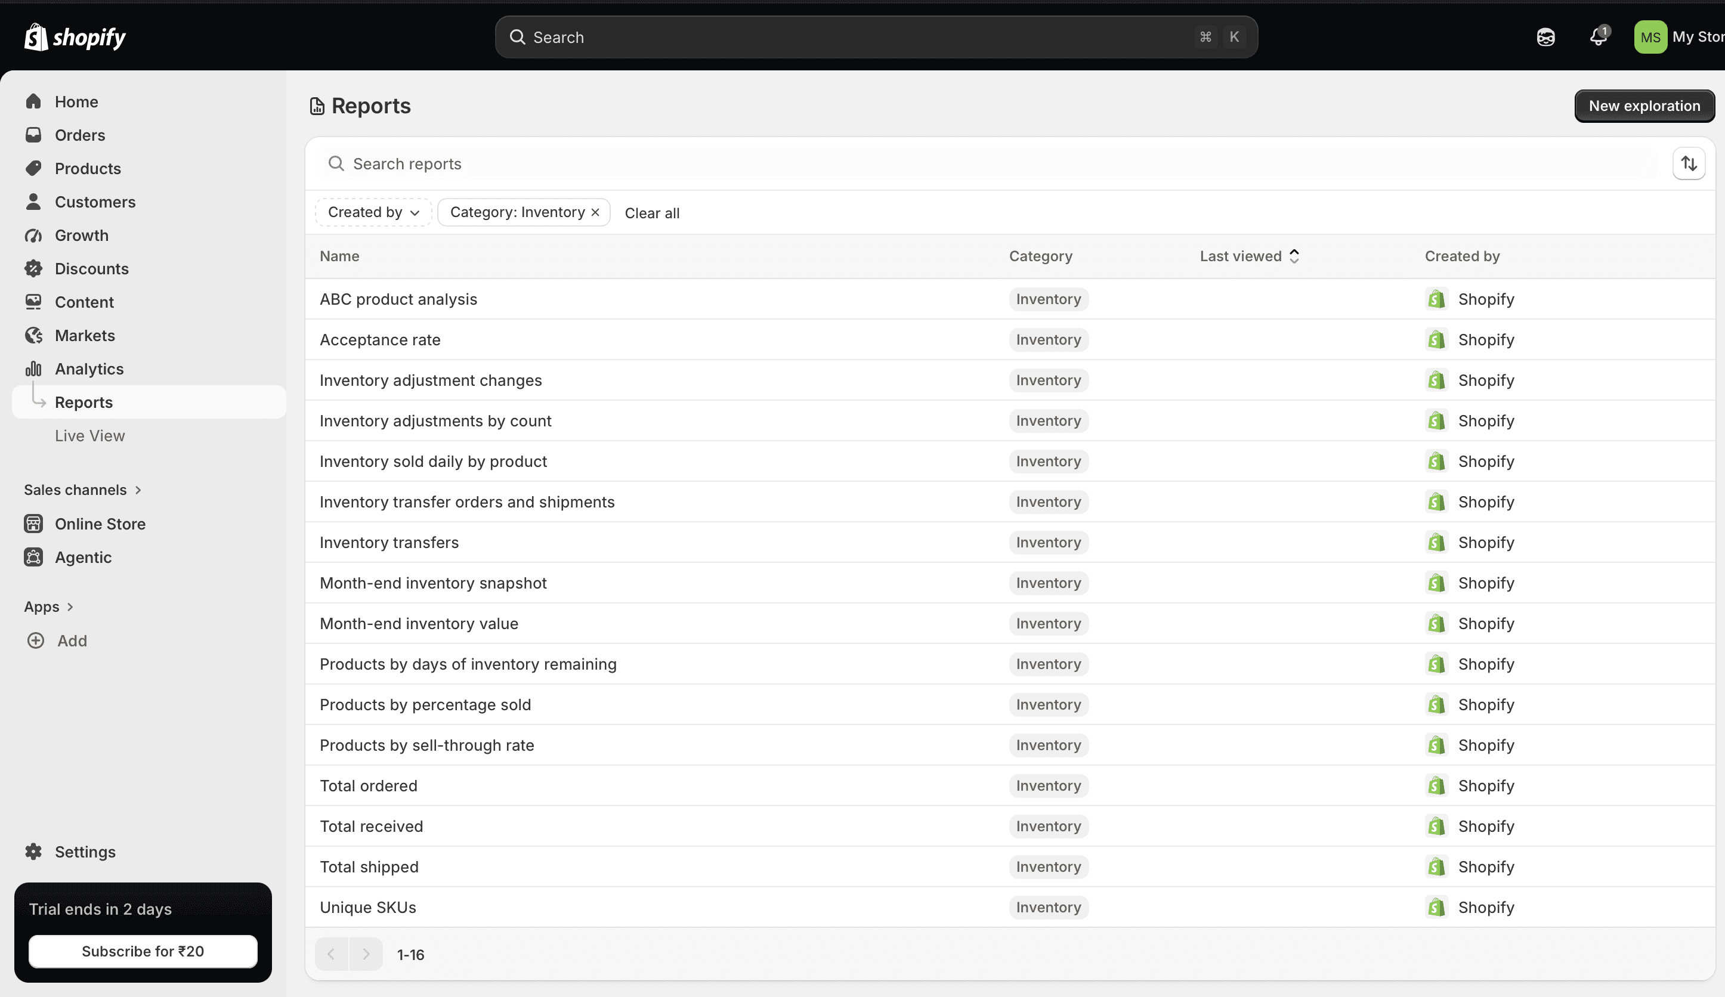
Task: Go to next page of reports
Action: (x=366, y=954)
